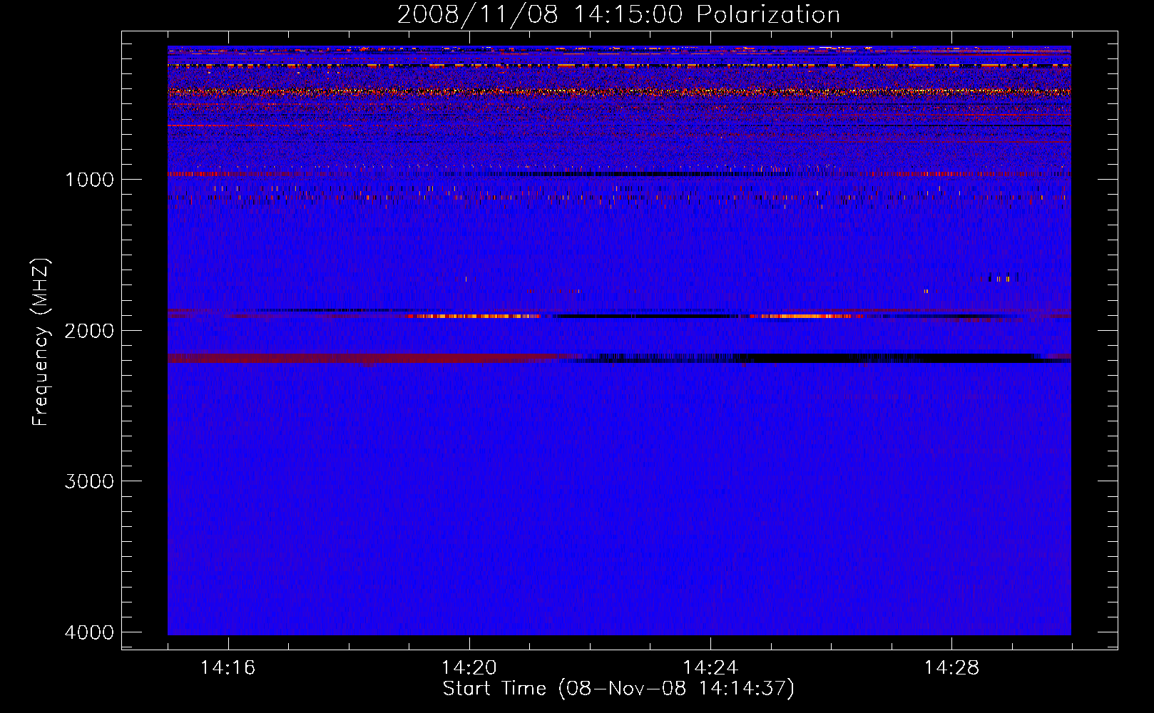Click the 14:20 time axis label
Viewport: 1154px width, 713px height.
(x=469, y=667)
